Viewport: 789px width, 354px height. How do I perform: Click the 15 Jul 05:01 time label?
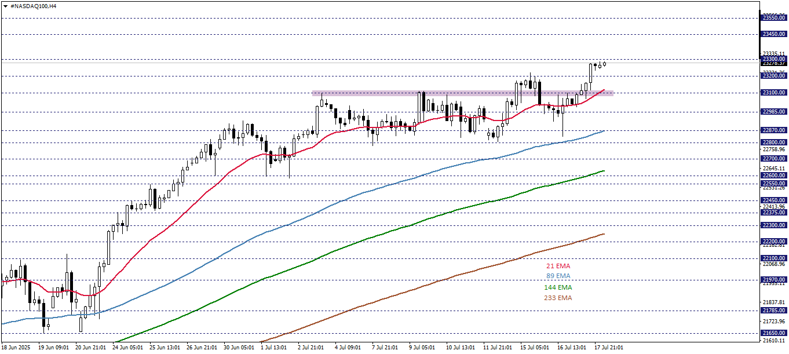pos(535,348)
